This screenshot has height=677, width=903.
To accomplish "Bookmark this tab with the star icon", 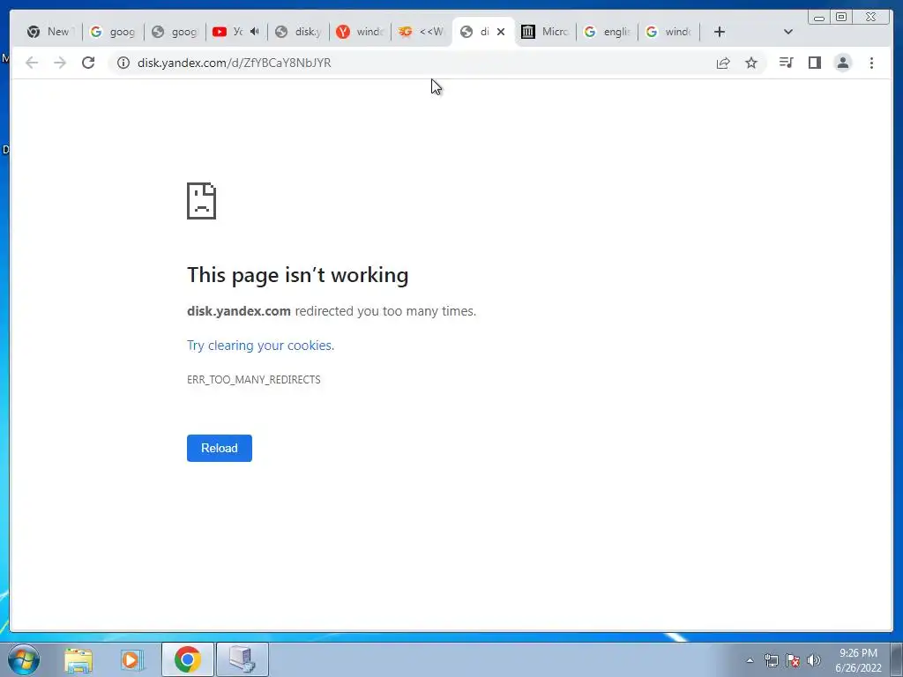I will pyautogui.click(x=751, y=63).
